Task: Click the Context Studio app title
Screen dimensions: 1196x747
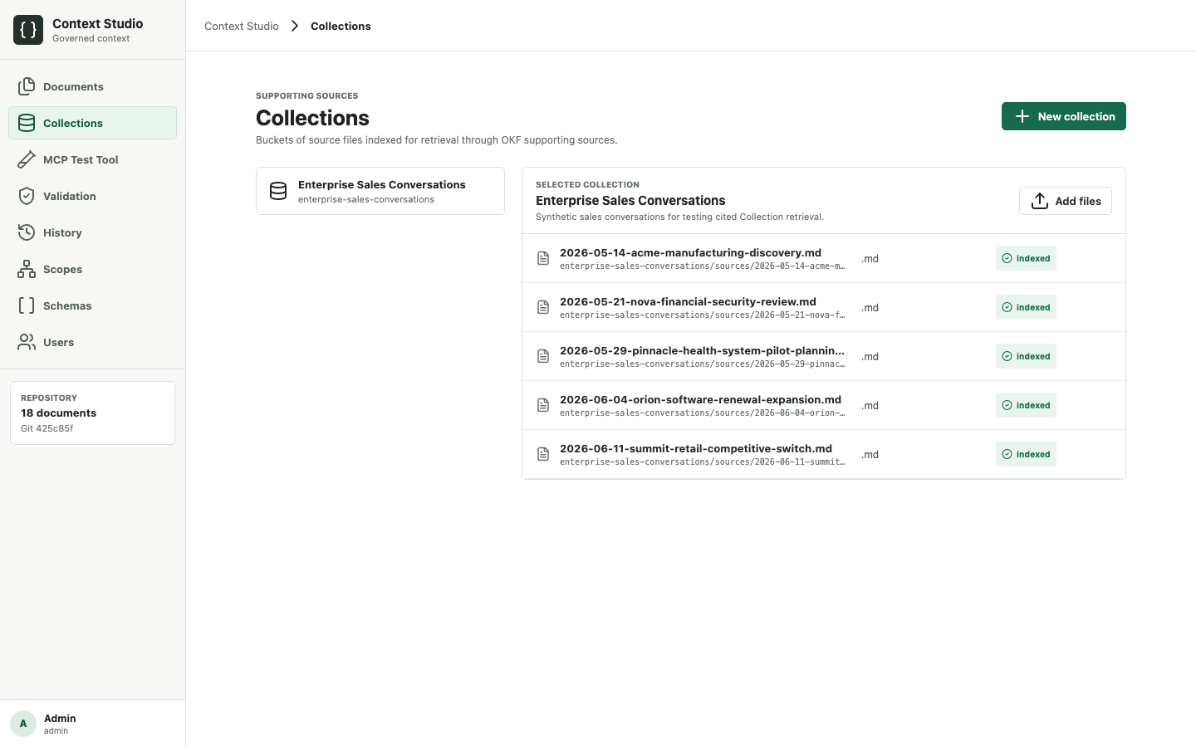Action: pos(98,23)
